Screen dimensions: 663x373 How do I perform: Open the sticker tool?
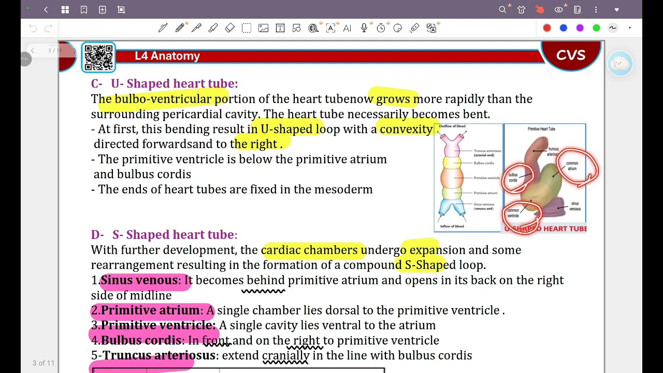tap(398, 28)
